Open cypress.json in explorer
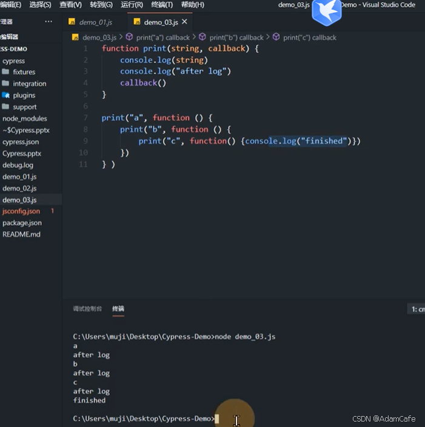The width and height of the screenshot is (425, 427). [x=21, y=142]
